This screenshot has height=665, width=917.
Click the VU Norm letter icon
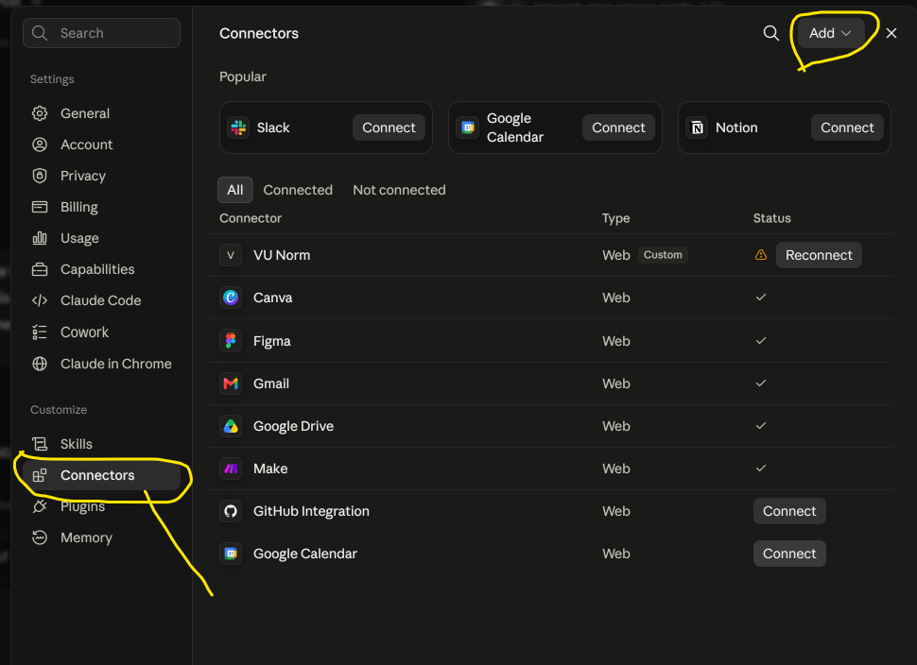point(231,255)
